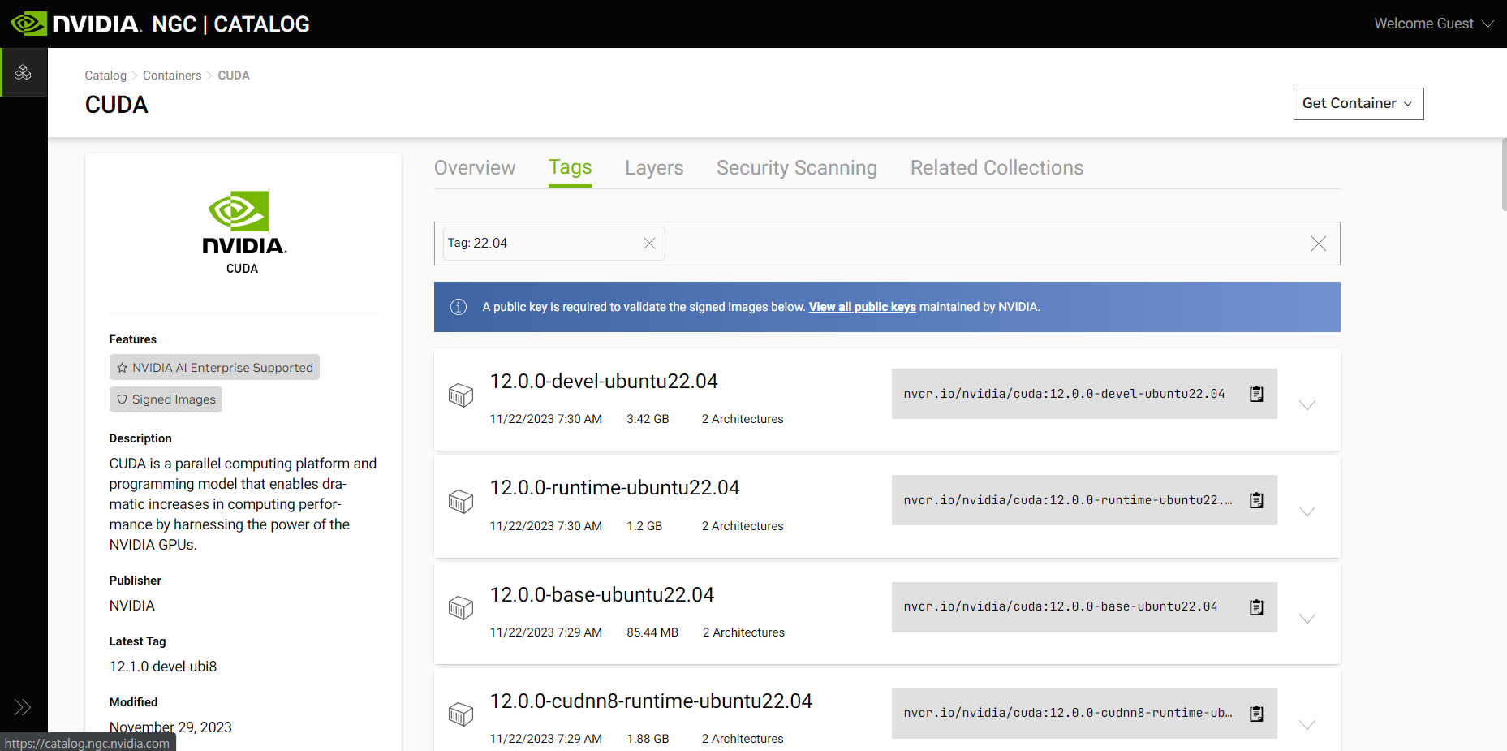Click the NVIDIA AI Enterprise Supported badge
1507x751 pixels.
tap(214, 367)
